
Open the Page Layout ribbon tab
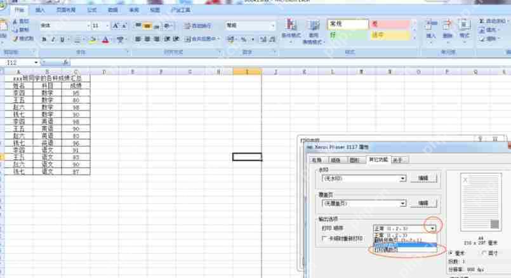(66, 10)
